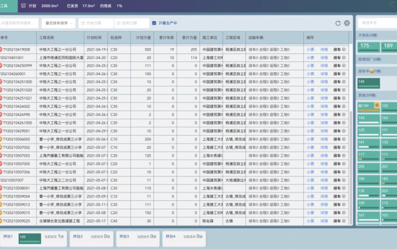Click the table's vertical scrollbar
Screen dimensions: 397x249
(350, 167)
